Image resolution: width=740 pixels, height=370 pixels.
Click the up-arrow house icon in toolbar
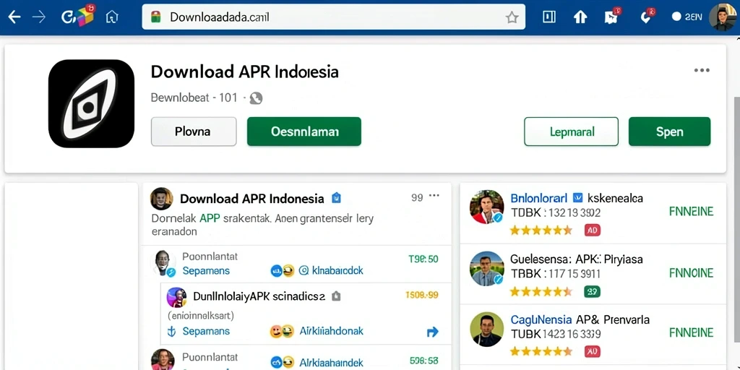(580, 17)
